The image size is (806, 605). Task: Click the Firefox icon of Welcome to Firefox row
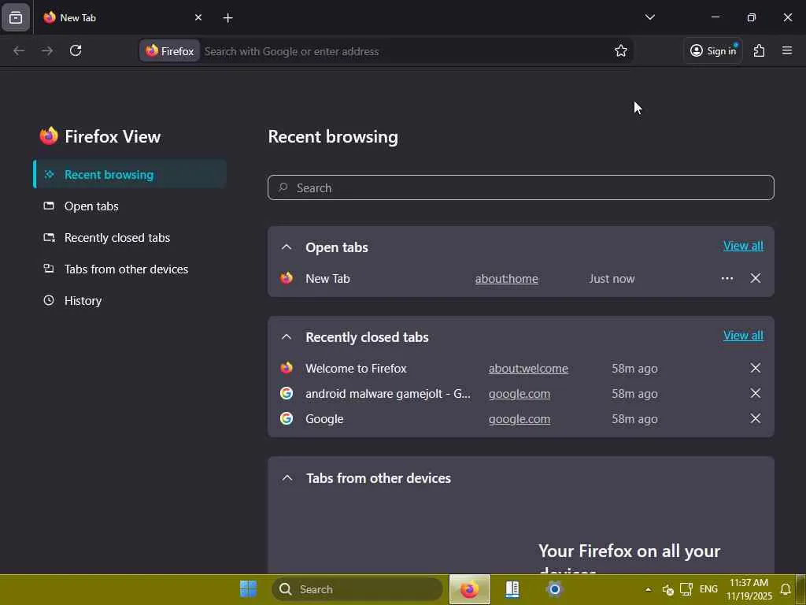287,368
